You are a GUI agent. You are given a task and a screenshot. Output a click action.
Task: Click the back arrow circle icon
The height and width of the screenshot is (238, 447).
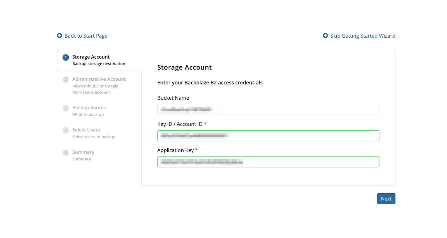[60, 36]
